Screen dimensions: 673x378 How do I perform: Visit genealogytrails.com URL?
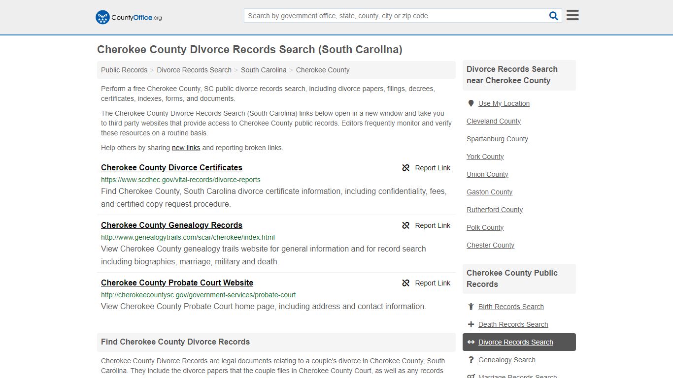pyautogui.click(x=188, y=237)
